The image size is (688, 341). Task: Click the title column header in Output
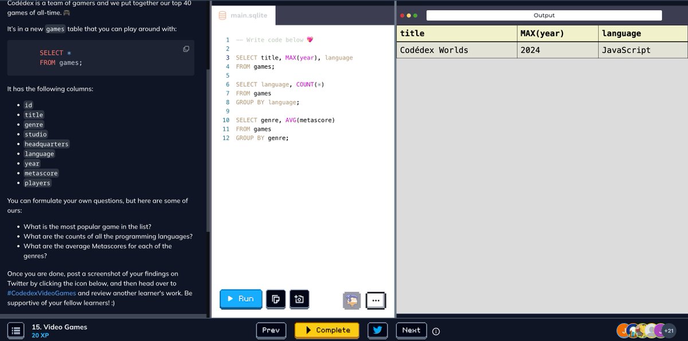coord(456,33)
